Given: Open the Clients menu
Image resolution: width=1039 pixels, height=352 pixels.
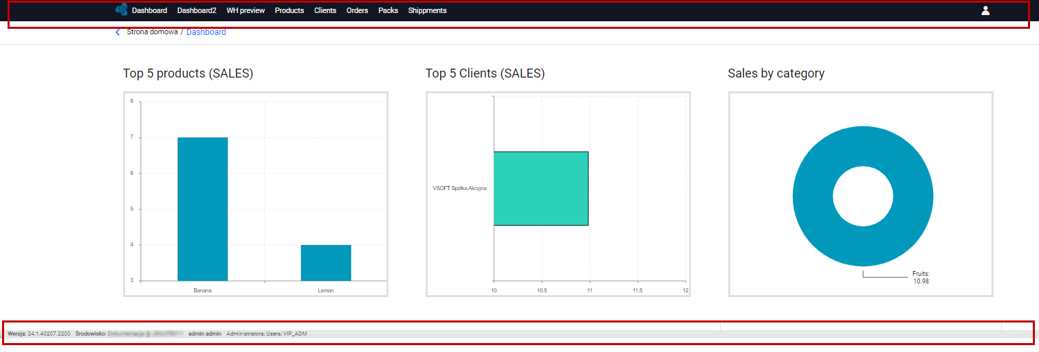Looking at the screenshot, I should coord(325,10).
